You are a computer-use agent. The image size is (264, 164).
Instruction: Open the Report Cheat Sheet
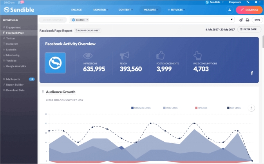click(x=88, y=30)
